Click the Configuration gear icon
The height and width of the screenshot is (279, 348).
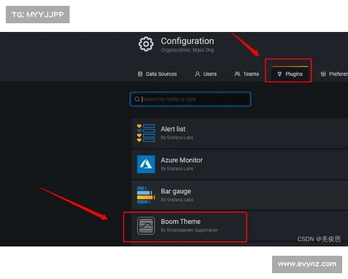click(x=146, y=44)
